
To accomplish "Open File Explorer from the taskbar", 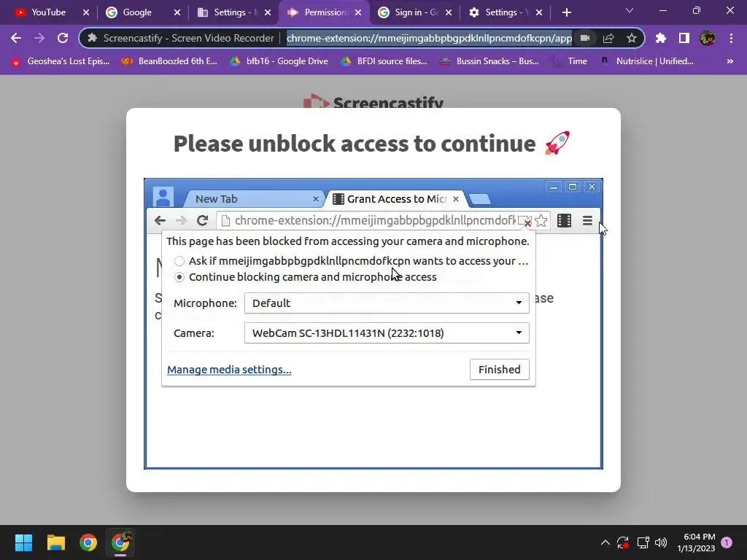I will click(55, 542).
